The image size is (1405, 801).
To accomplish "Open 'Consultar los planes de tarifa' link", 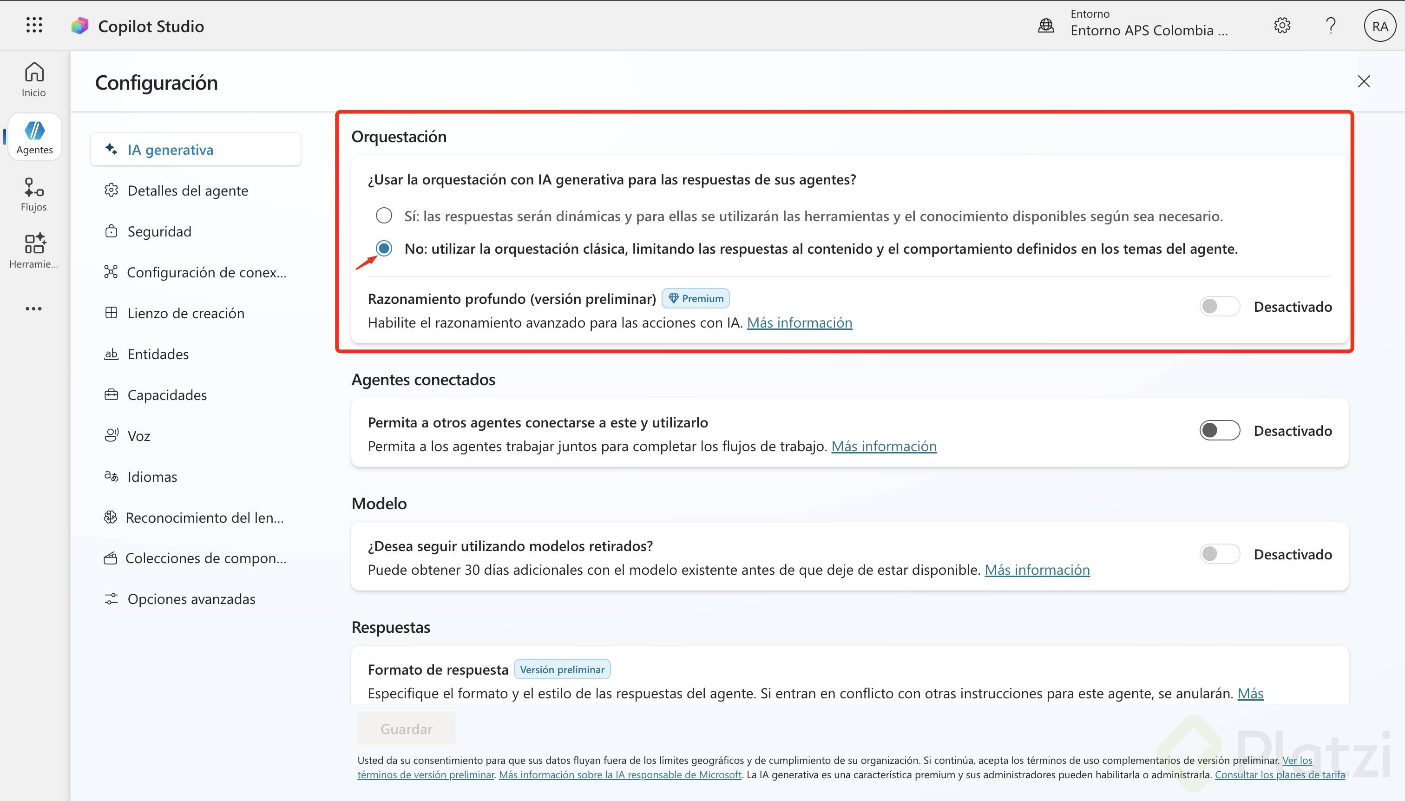I will [x=1280, y=775].
